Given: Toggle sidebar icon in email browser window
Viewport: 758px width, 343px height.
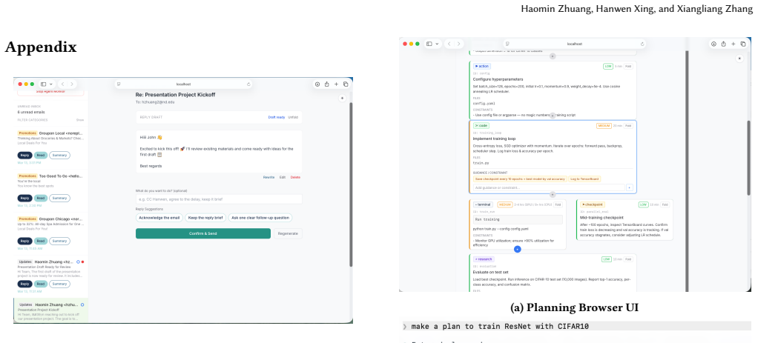Looking at the screenshot, I should click(43, 84).
